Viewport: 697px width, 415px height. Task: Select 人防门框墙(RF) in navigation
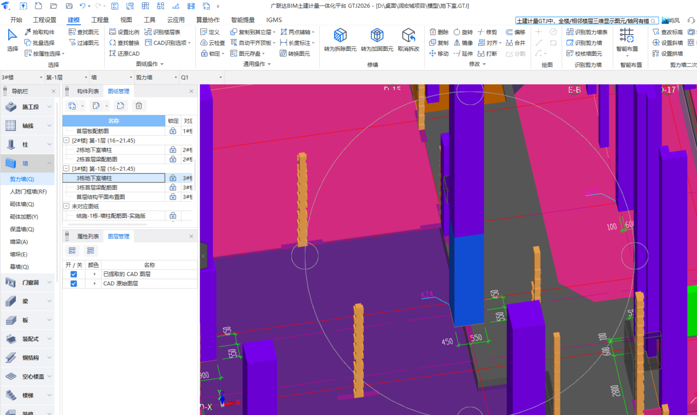28,192
